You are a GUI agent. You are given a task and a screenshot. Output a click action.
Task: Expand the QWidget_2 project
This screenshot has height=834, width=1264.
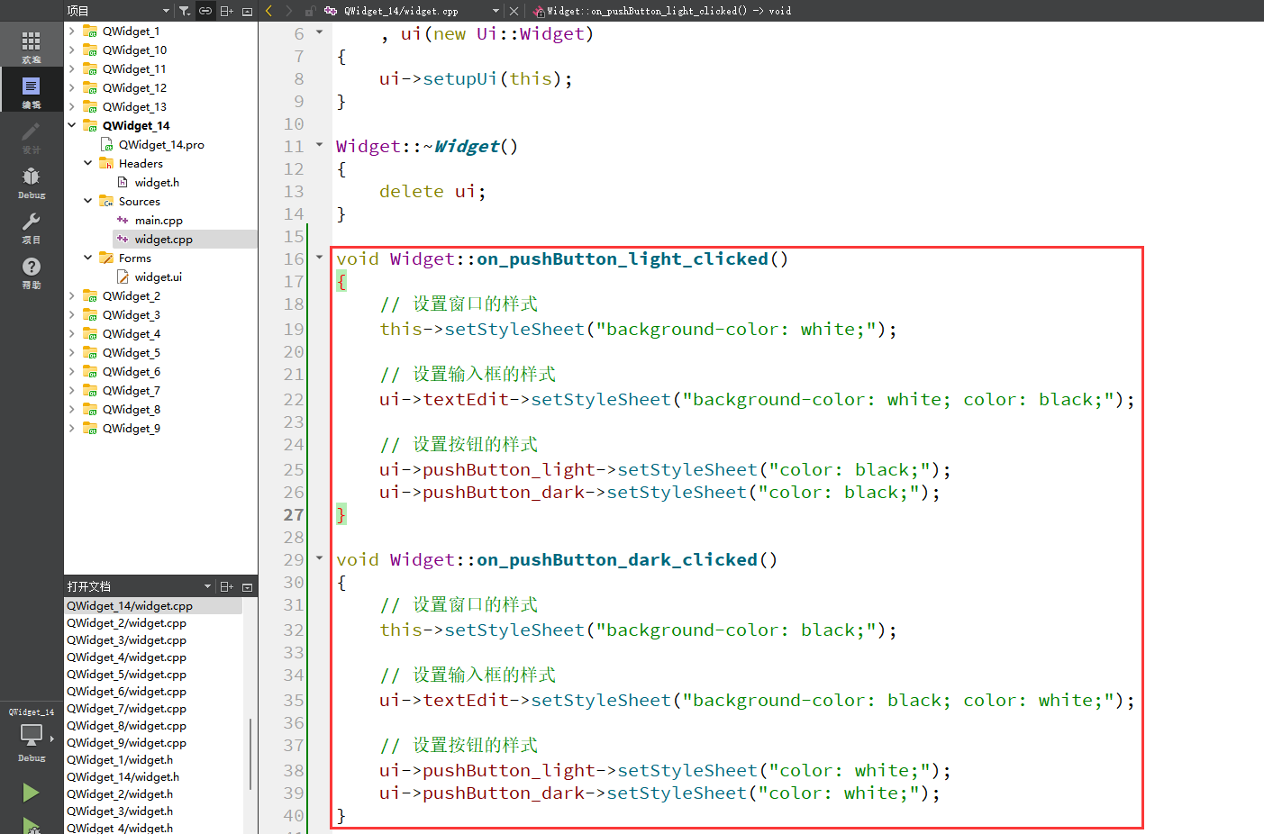coord(72,295)
